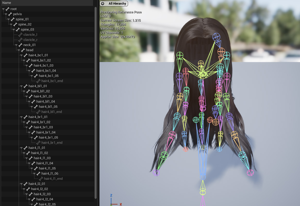Viewport: 300px width, 206px height.
Task: Collapse the spine_03 bone node
Action: tap(14, 30)
